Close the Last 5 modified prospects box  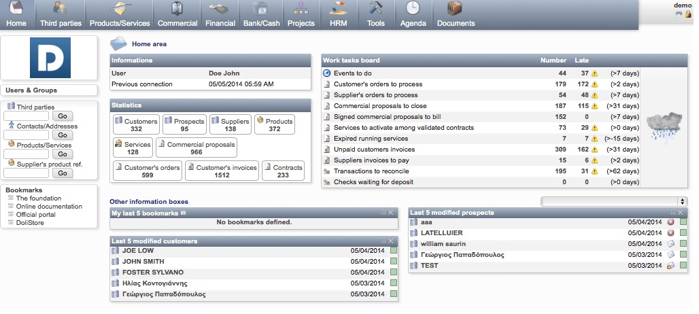[681, 213]
